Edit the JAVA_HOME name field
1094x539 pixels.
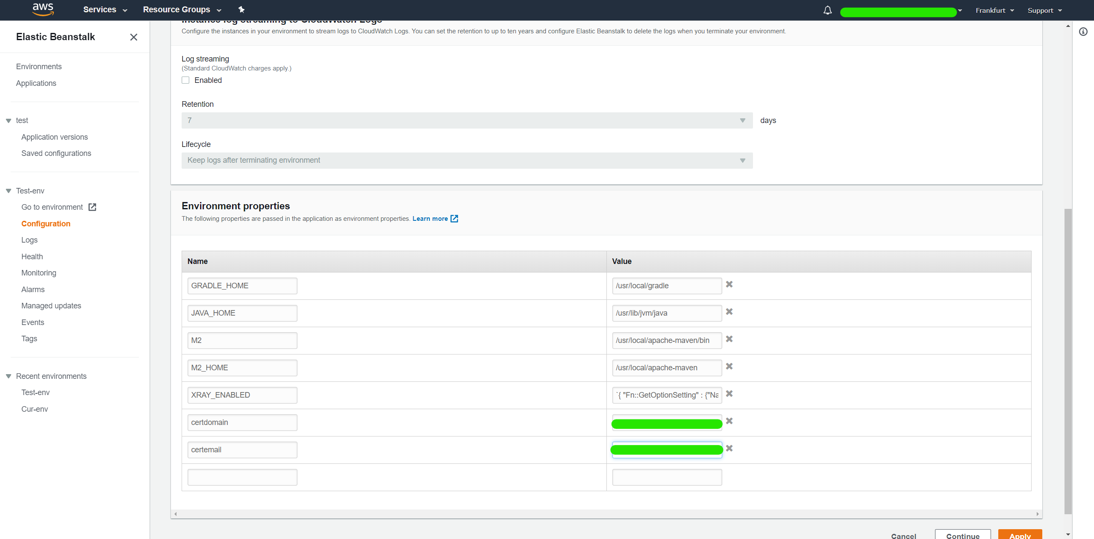click(242, 313)
